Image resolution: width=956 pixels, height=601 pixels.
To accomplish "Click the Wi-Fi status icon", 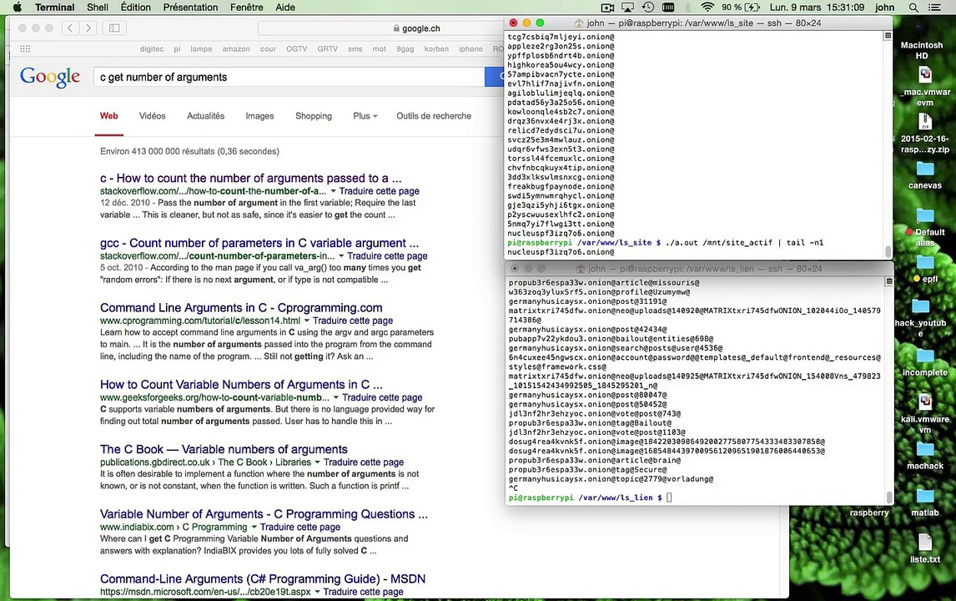I will pos(707,8).
